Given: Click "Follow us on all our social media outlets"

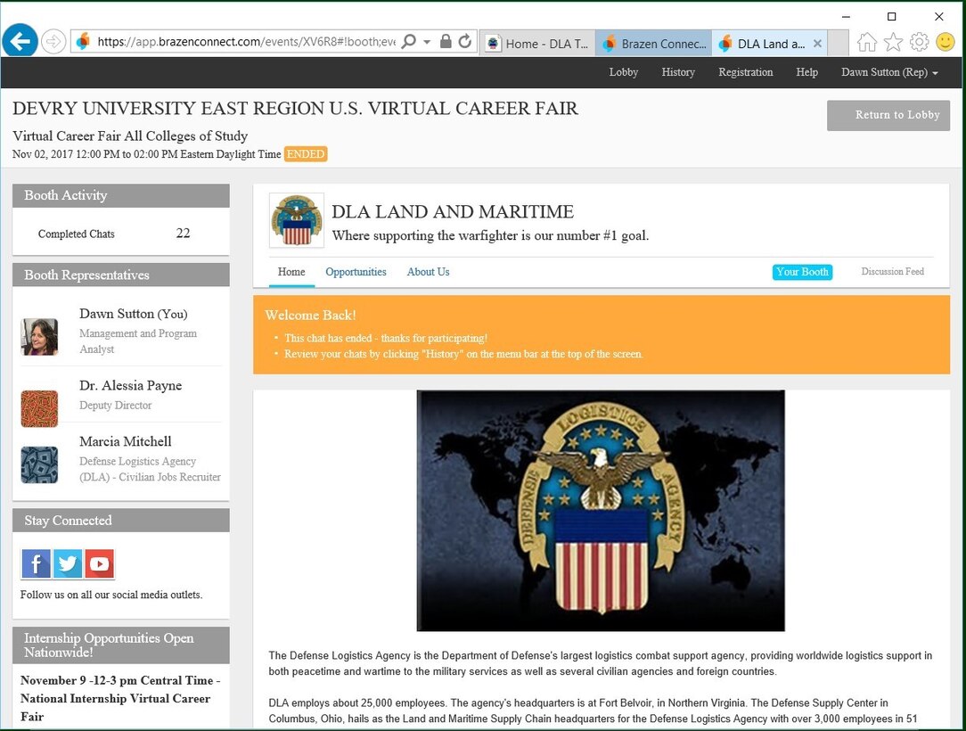Looking at the screenshot, I should point(111,595).
